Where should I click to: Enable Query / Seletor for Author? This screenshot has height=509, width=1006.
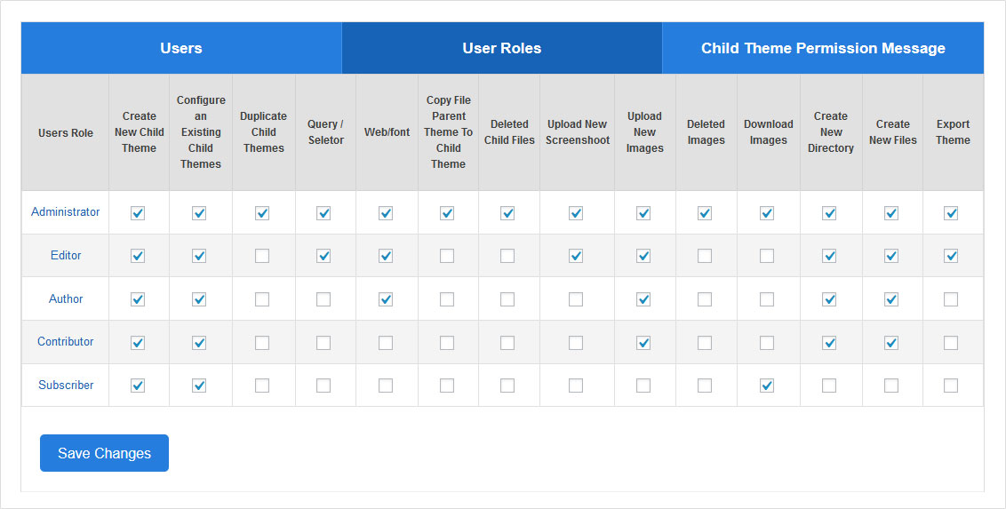(x=323, y=299)
